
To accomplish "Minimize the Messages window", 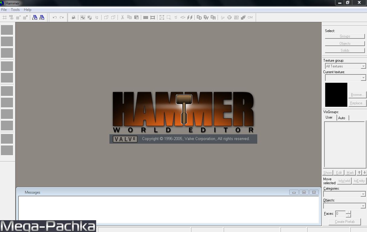I will tap(294, 192).
